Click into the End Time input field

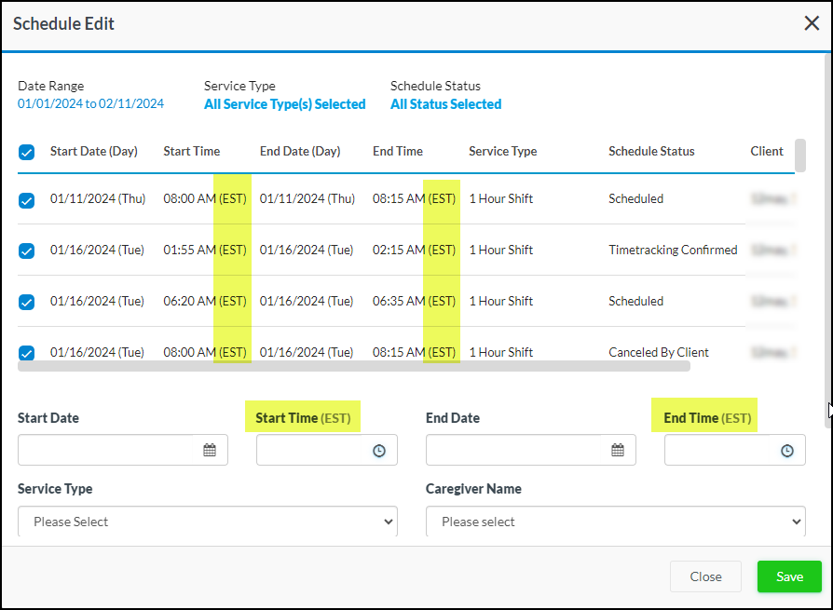719,450
